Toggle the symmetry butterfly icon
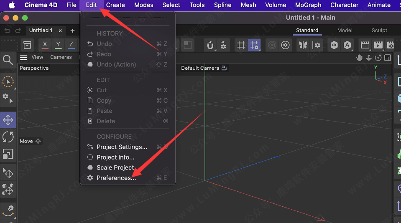The width and height of the screenshot is (401, 223). [303, 45]
